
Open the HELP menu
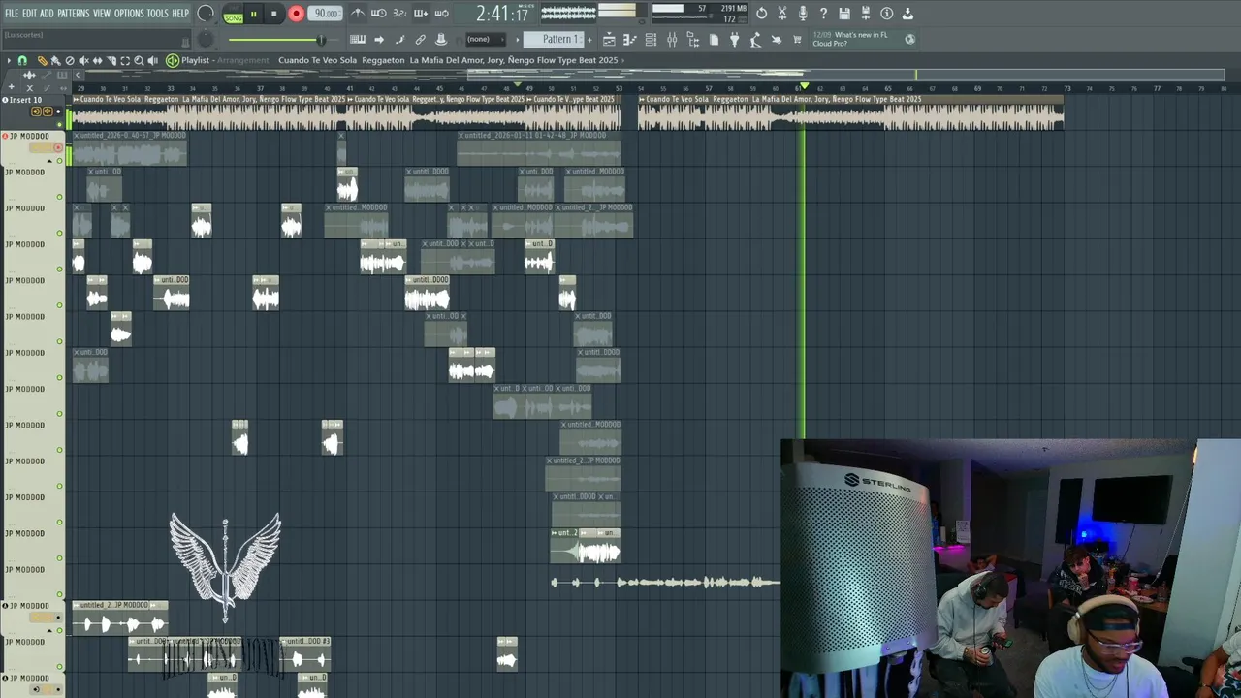180,14
